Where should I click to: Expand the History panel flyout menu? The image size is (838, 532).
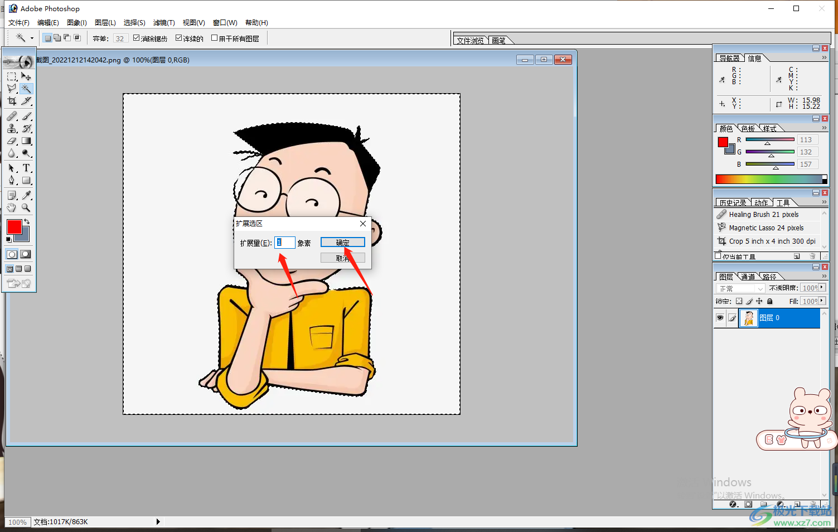pos(824,202)
